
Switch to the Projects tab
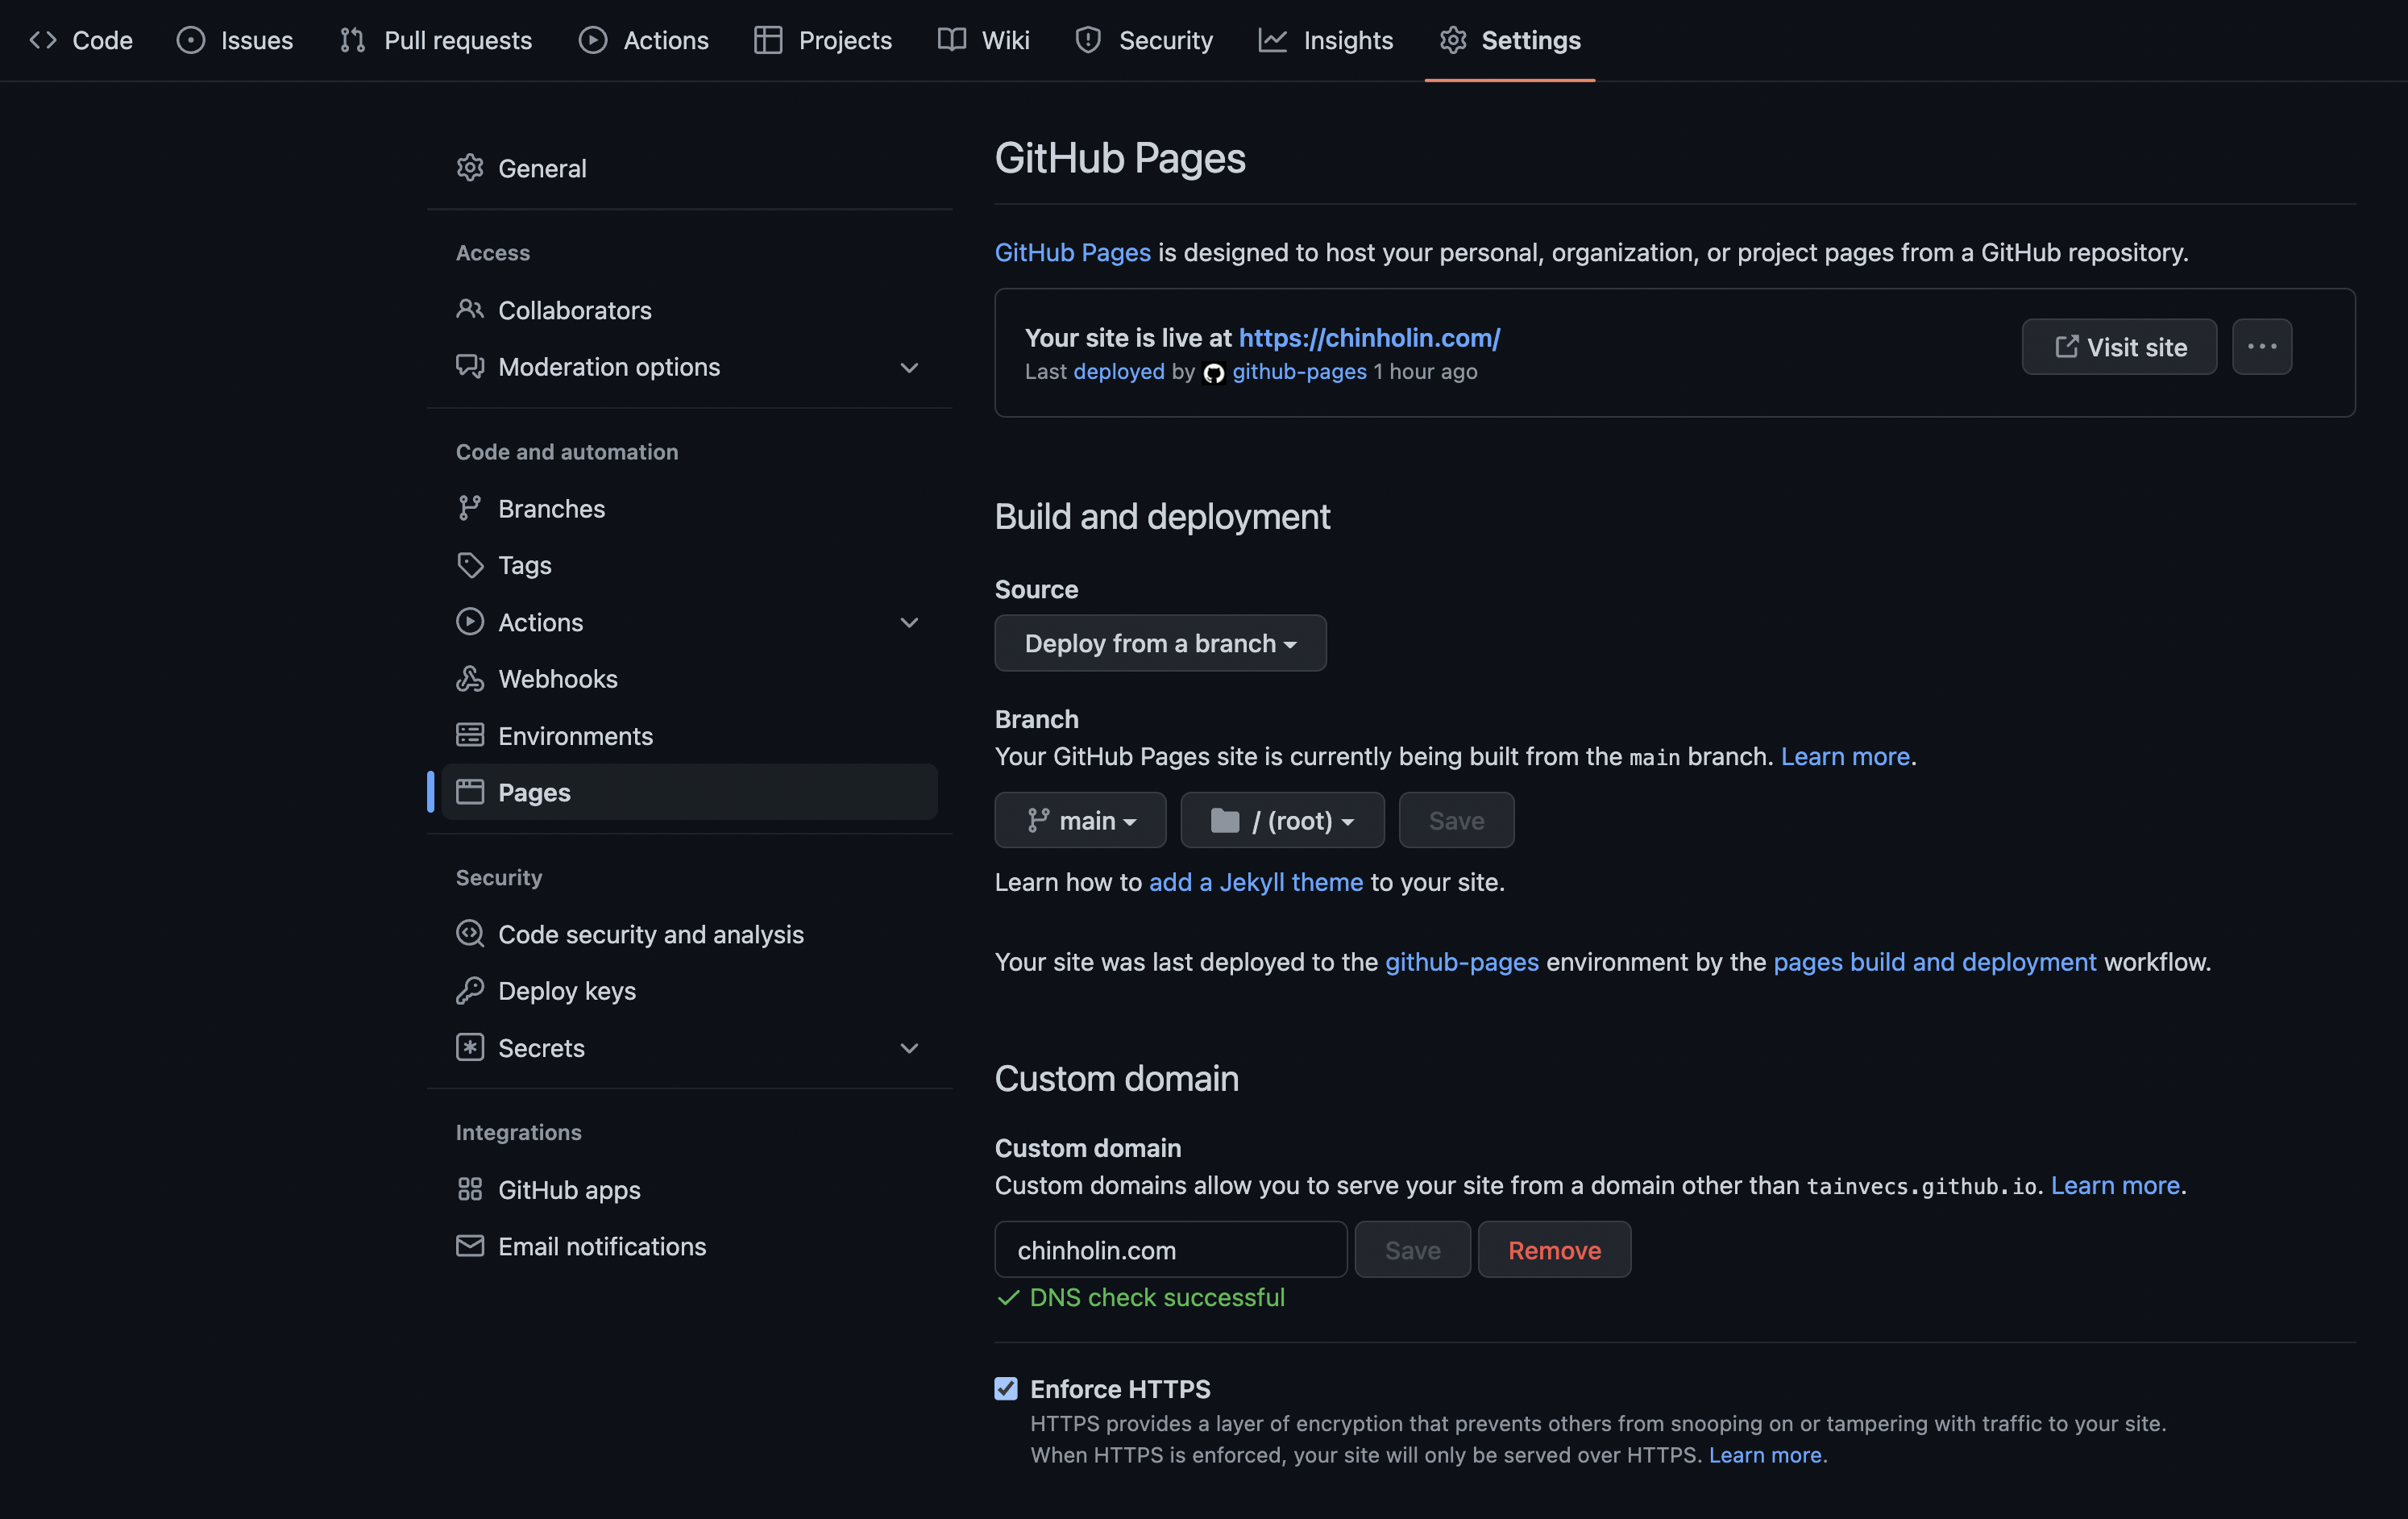pyautogui.click(x=823, y=40)
